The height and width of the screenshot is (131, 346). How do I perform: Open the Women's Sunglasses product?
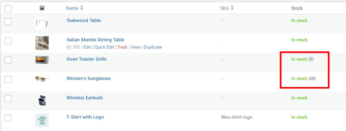89,79
